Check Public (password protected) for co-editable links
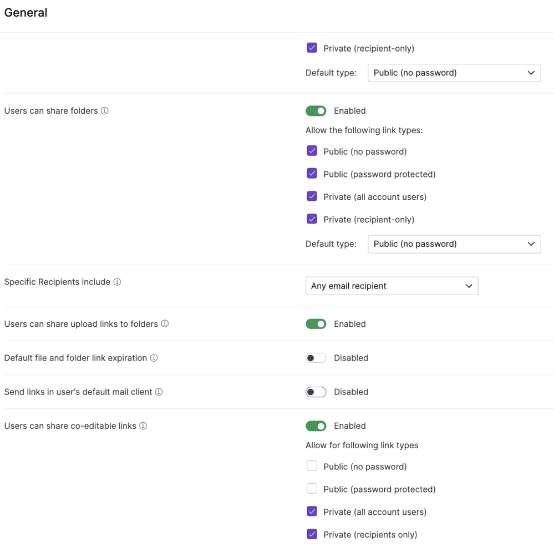 (x=312, y=489)
